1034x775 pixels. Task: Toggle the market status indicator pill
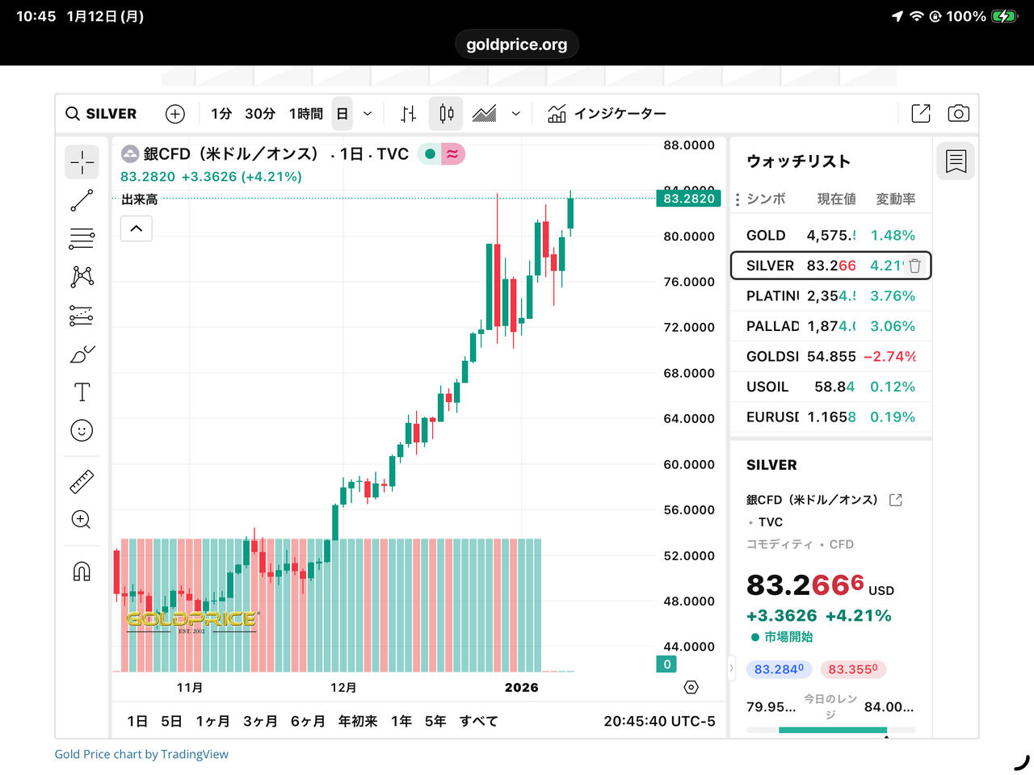[441, 154]
